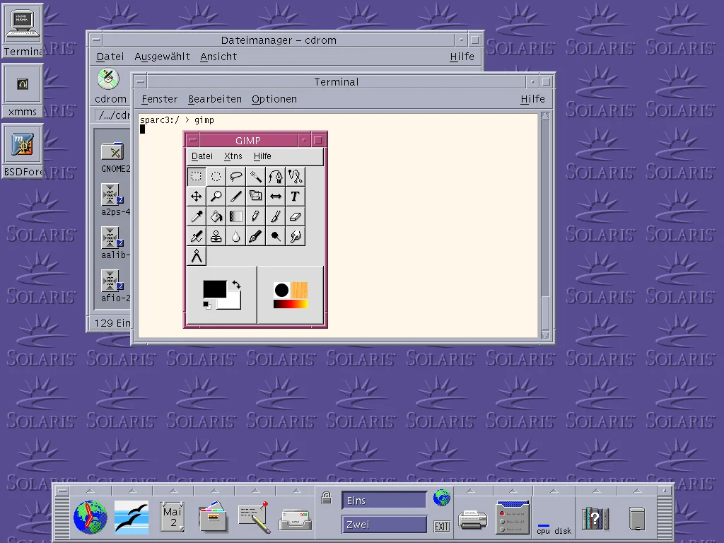Open the Ansicht menu in Dateimanager
The height and width of the screenshot is (543, 724).
[x=218, y=57]
